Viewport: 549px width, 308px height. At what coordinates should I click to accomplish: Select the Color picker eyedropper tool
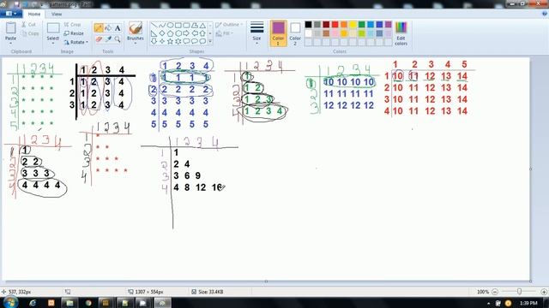(x=108, y=38)
